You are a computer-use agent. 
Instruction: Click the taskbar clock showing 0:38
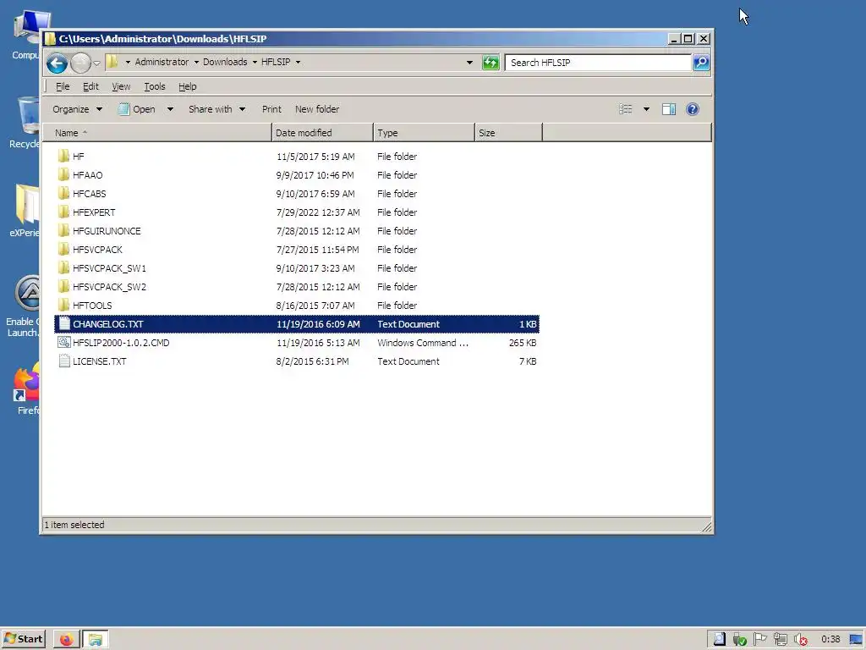tap(830, 640)
